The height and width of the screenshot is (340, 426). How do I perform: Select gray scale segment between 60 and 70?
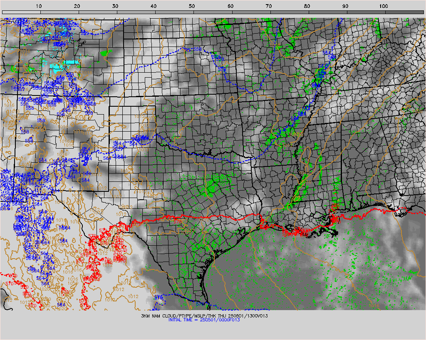(x=251, y=12)
